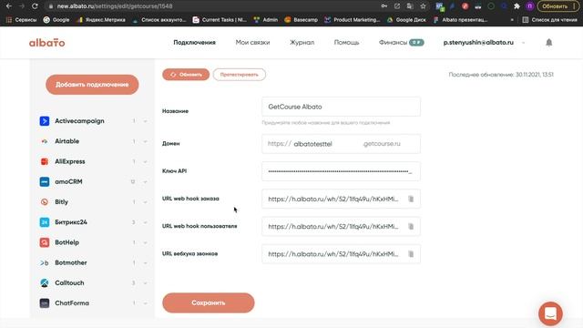Expand the ChatForma connections list
The height and width of the screenshot is (328, 583).
[x=146, y=303]
